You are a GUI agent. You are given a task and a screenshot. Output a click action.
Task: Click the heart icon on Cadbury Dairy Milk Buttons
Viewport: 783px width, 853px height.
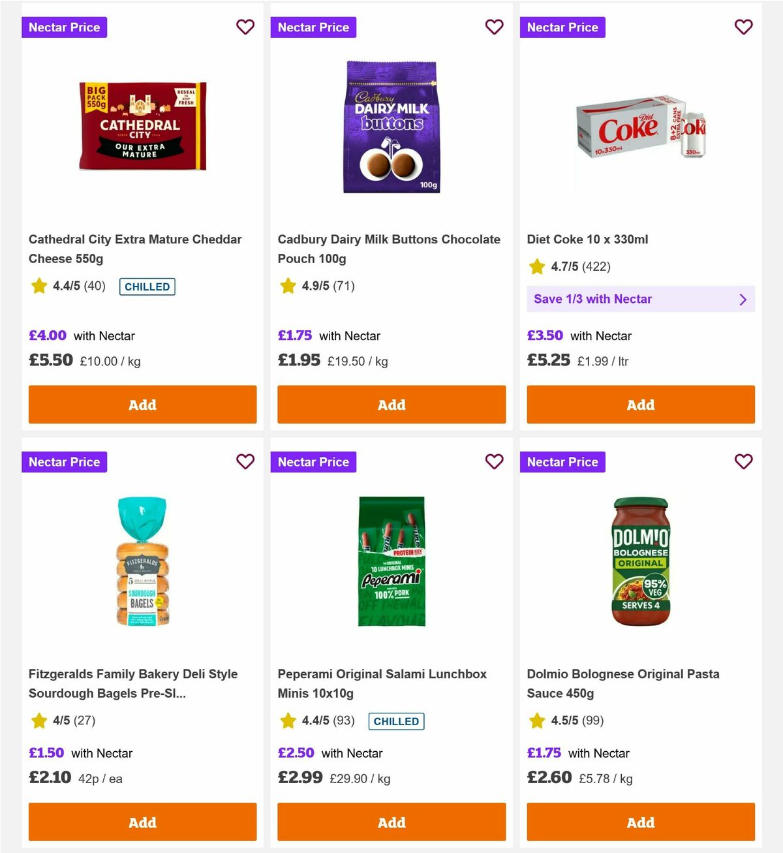495,27
